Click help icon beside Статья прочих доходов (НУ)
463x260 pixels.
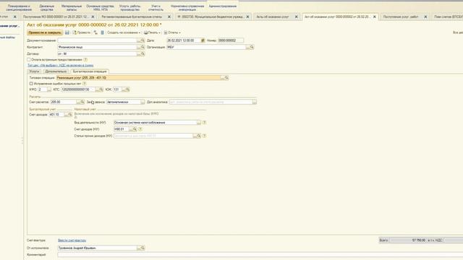click(x=204, y=136)
